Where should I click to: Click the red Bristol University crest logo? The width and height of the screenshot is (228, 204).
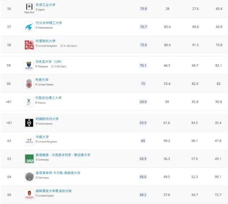pos(29,45)
